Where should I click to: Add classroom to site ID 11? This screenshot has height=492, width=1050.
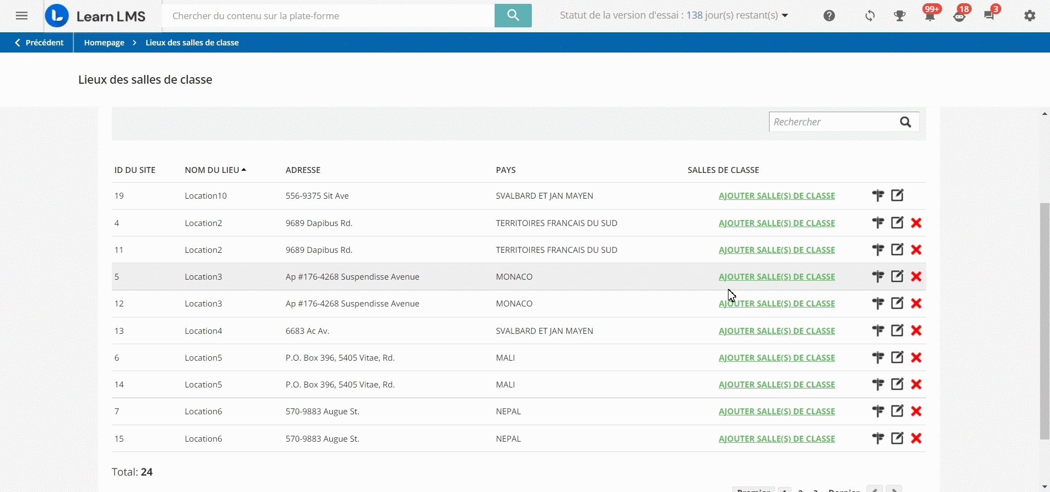[x=777, y=250]
